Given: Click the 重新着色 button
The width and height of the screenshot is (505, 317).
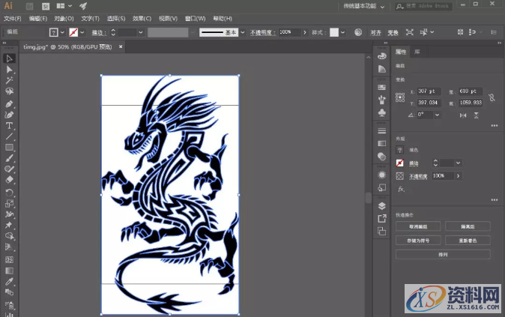Looking at the screenshot, I should tap(468, 240).
